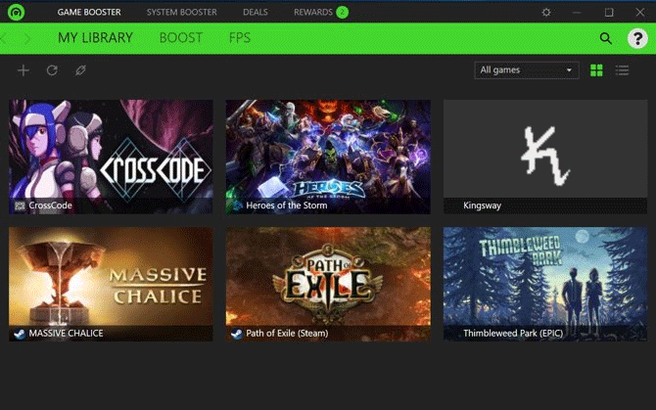Switch to SYSTEM BOOSTER tab

(x=181, y=12)
